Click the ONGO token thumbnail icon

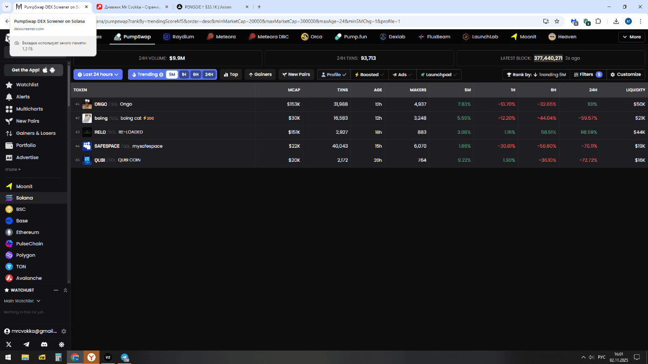pyautogui.click(x=87, y=104)
